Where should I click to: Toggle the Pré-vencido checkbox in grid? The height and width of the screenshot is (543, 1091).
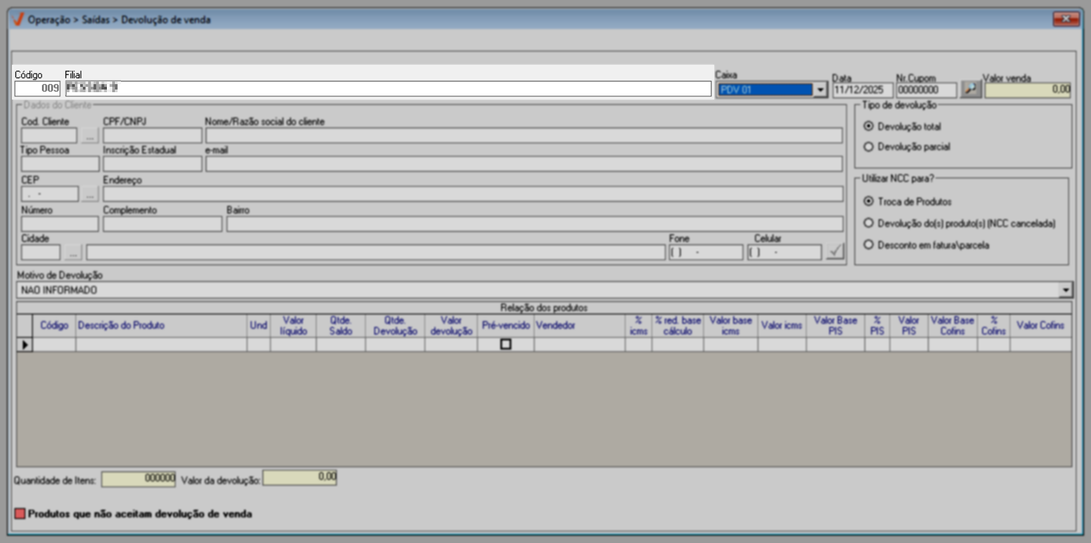point(506,345)
